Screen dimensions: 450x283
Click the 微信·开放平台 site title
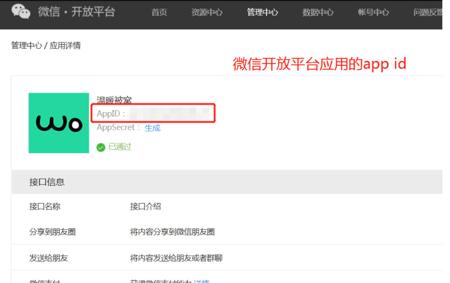(77, 12)
